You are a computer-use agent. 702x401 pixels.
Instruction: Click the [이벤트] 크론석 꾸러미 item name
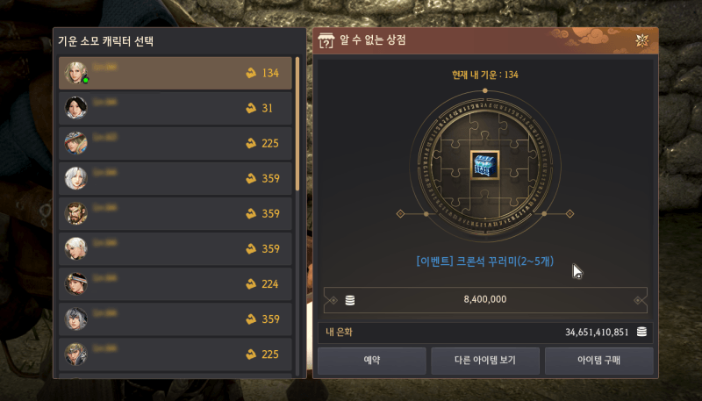pos(485,261)
